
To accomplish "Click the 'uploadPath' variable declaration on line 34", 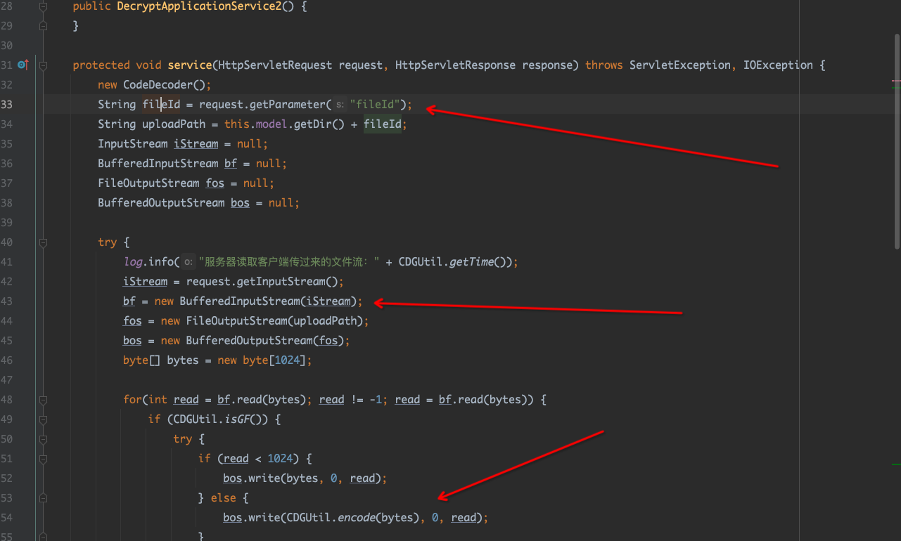I will (x=174, y=124).
